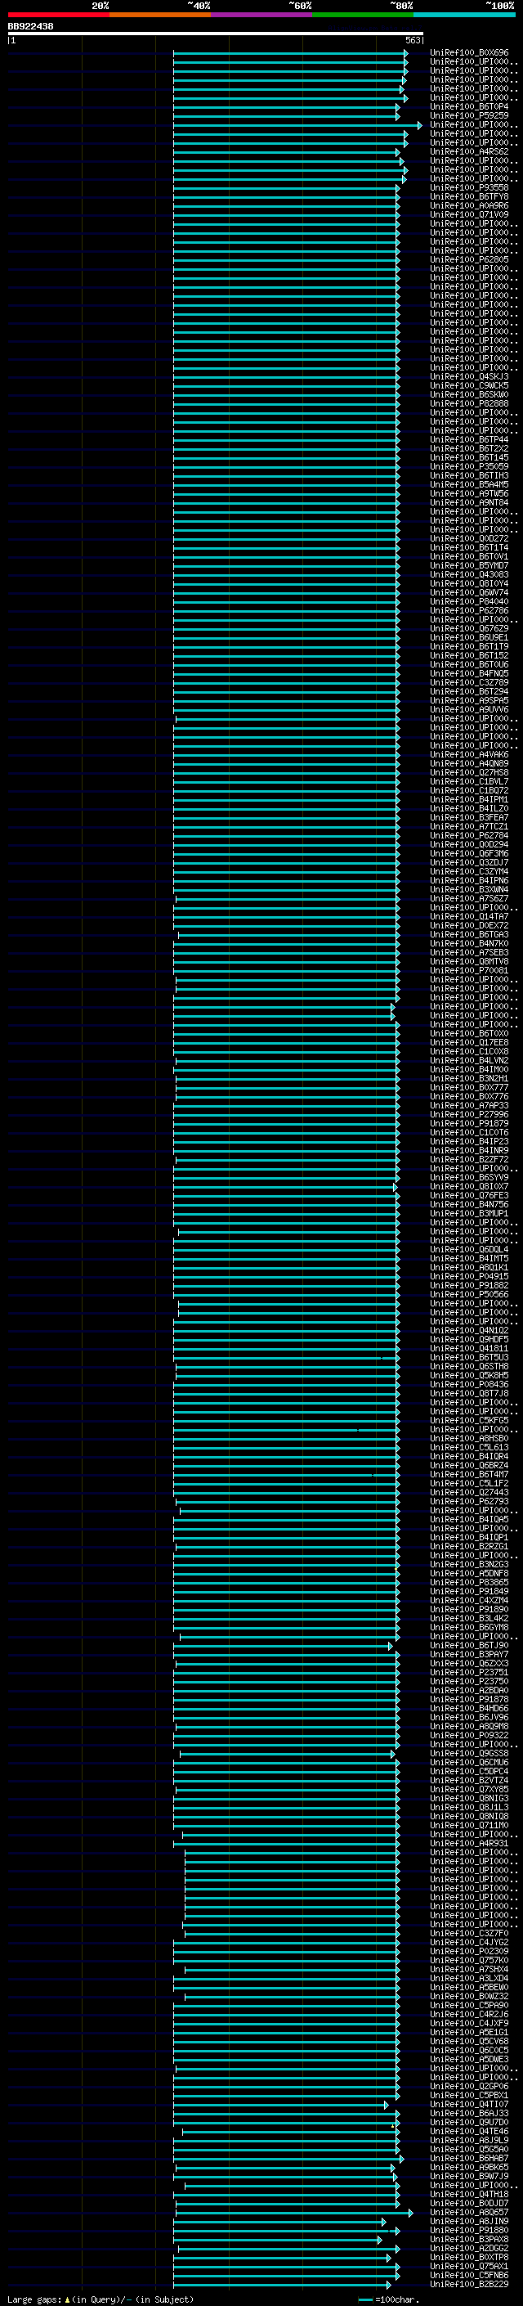This screenshot has height=2306, width=523.
Task: Select the UniRef100_P62805 label
Action: click(x=468, y=259)
